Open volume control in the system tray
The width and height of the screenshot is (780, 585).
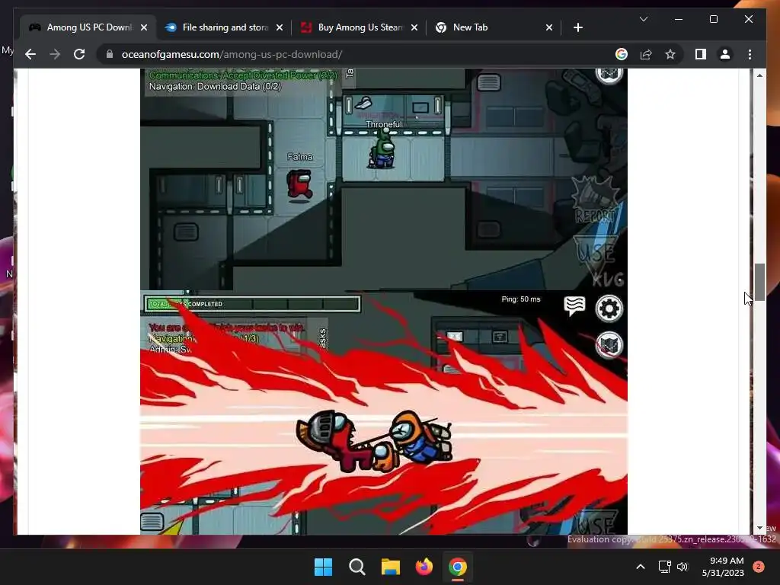coord(682,567)
